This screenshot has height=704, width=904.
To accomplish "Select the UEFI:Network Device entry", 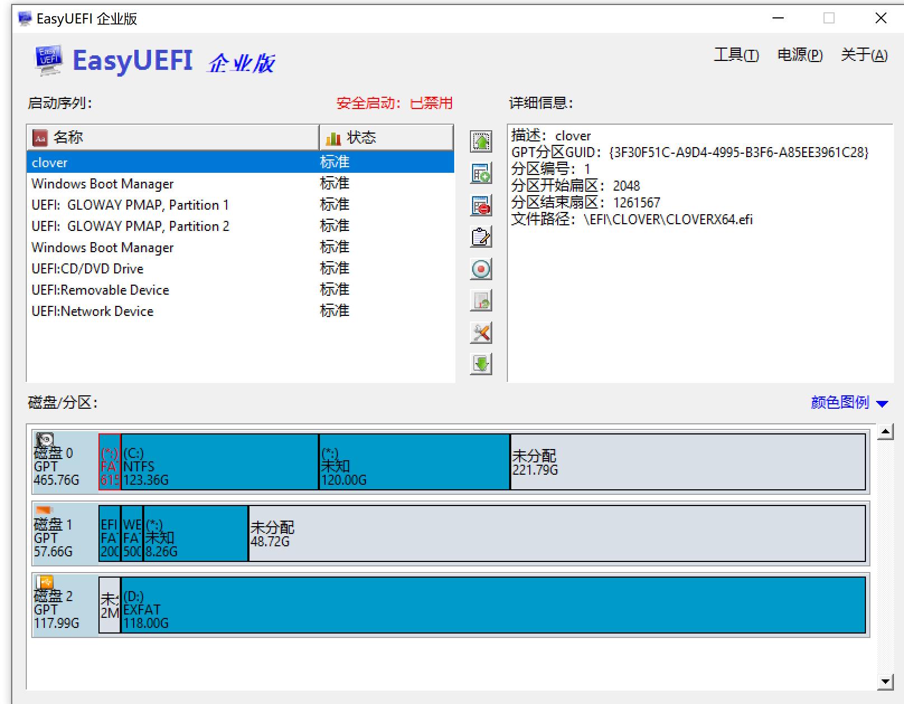I will click(92, 311).
